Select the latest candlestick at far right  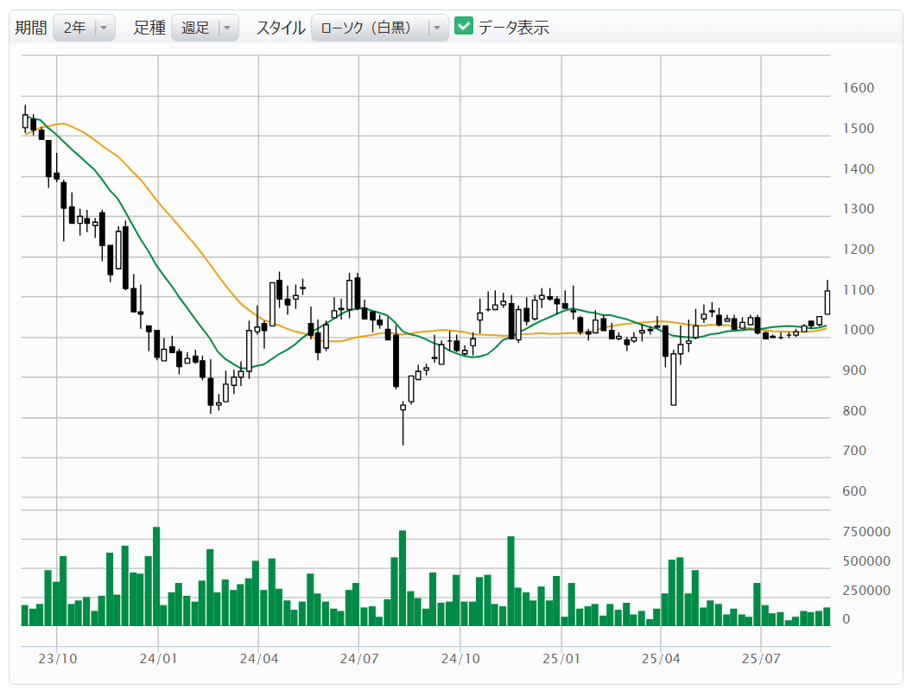pyautogui.click(x=827, y=301)
